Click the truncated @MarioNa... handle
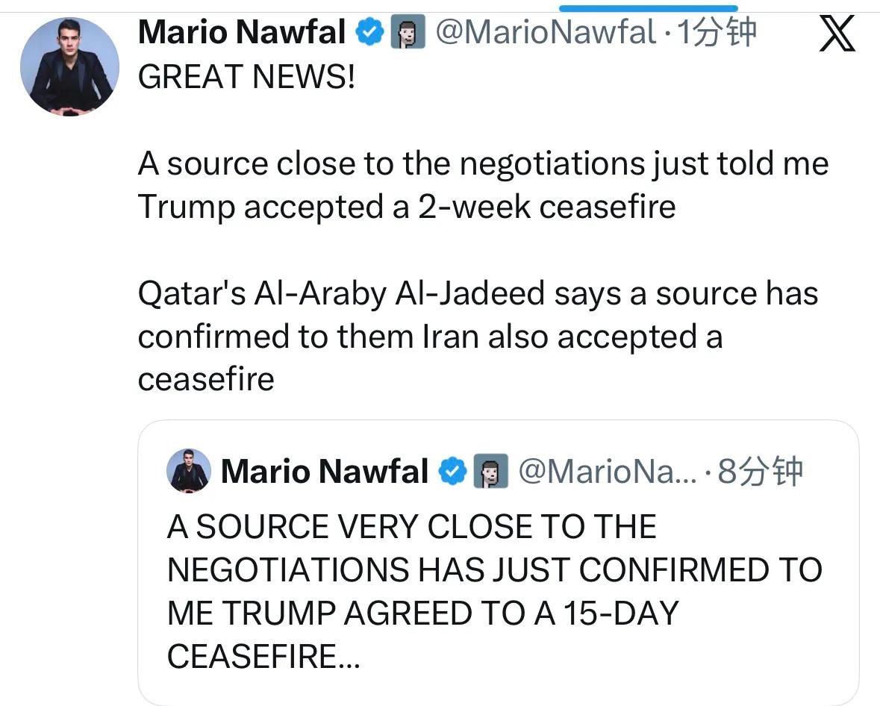 606,472
